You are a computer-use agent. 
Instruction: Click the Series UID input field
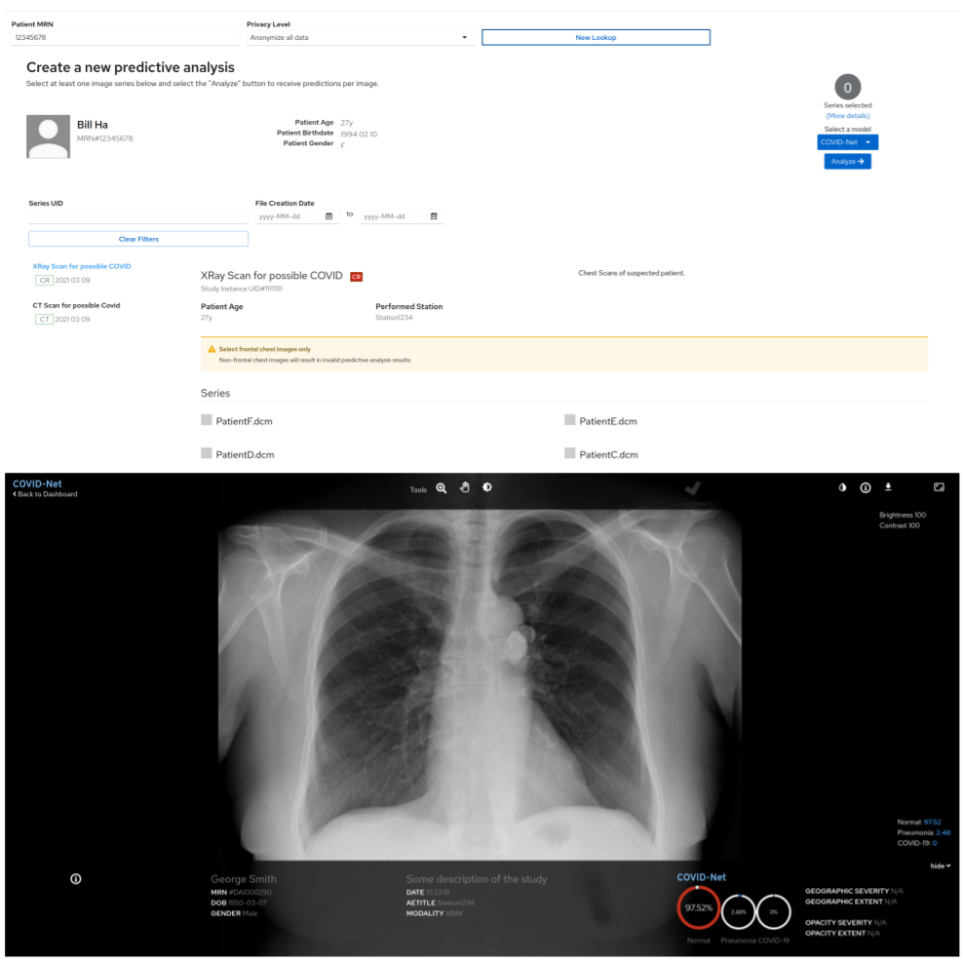click(x=138, y=215)
